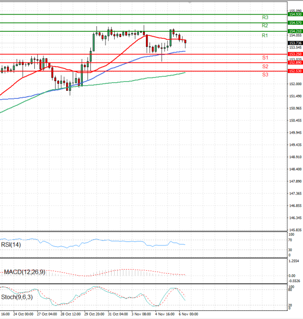Click the red 153.250 price tag
Screen dimensions: 303x319
pos(295,54)
